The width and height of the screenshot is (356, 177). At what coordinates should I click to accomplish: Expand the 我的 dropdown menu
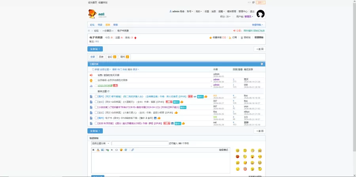(199, 11)
